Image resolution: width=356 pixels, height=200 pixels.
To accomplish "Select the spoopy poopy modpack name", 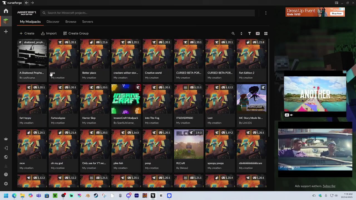I will tap(216, 163).
